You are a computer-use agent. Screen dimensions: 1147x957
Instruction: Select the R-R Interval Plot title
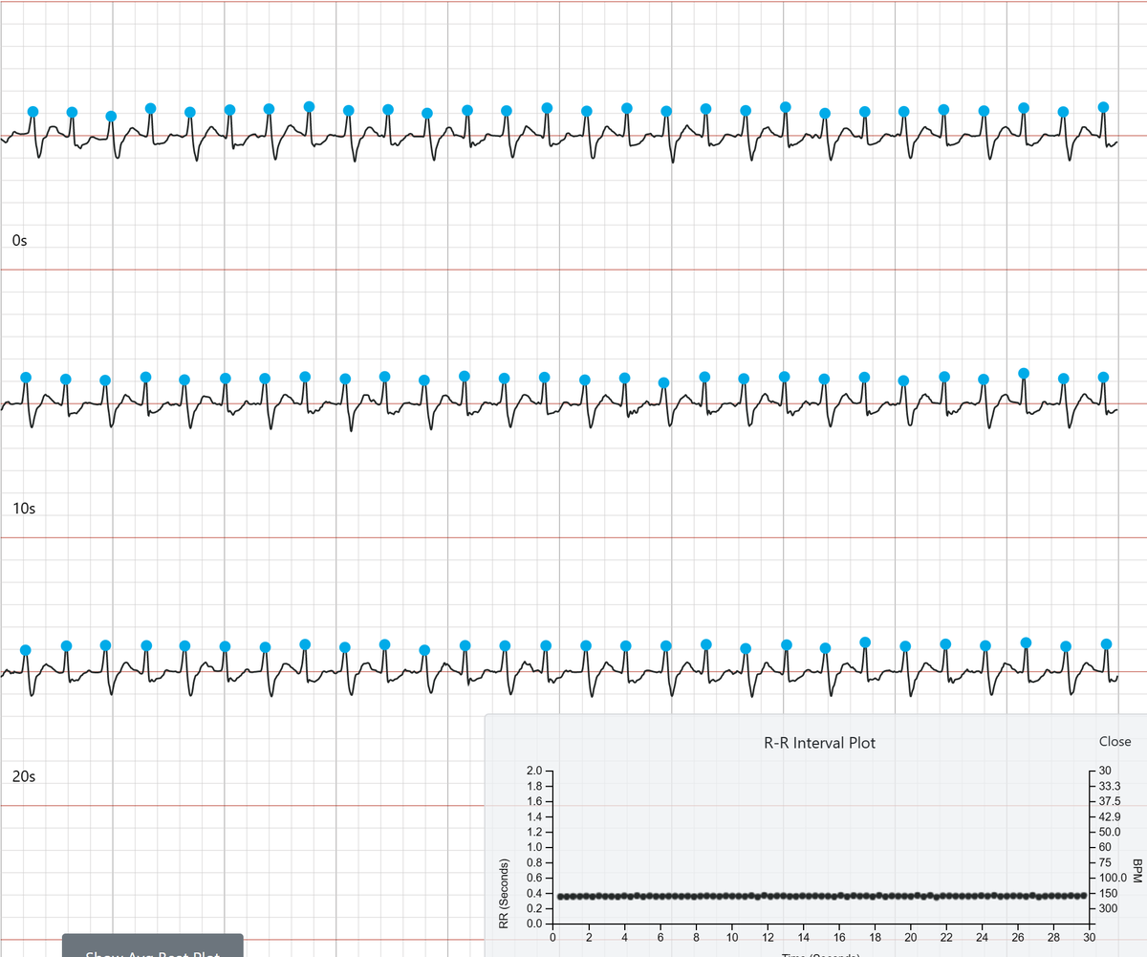pos(819,743)
